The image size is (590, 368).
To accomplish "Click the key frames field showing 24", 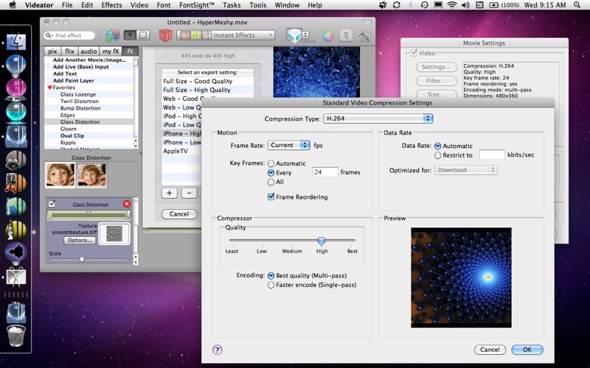I will coord(325,172).
